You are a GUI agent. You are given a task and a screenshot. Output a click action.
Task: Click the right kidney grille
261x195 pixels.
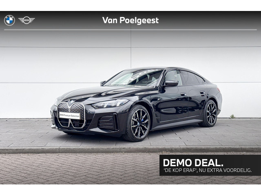coord(78,115)
